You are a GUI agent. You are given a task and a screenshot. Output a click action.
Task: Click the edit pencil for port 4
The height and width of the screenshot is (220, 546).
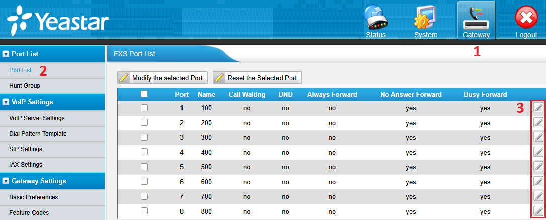[538, 151]
